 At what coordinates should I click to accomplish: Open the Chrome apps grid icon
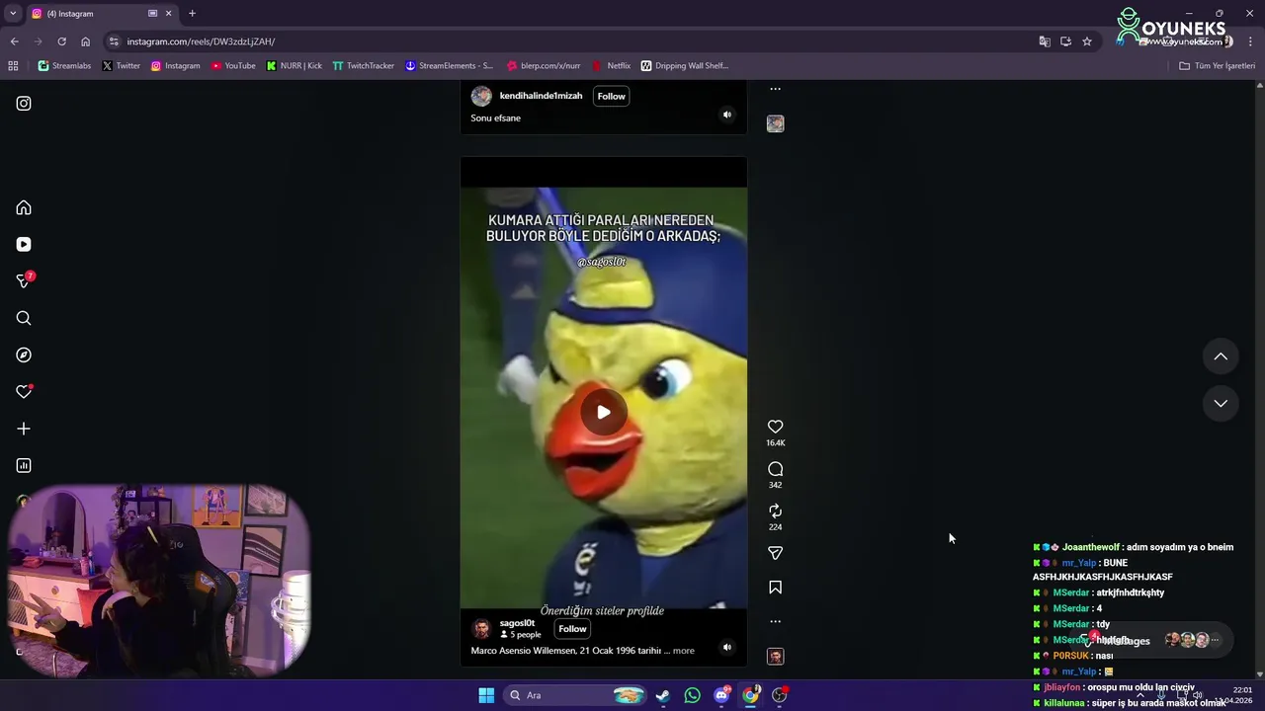coord(13,66)
